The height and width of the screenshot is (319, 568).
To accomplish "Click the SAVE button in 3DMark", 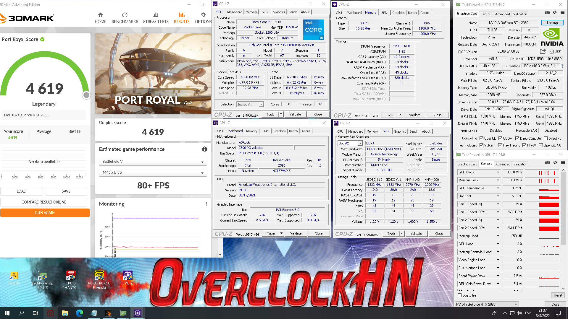I will (x=66, y=191).
